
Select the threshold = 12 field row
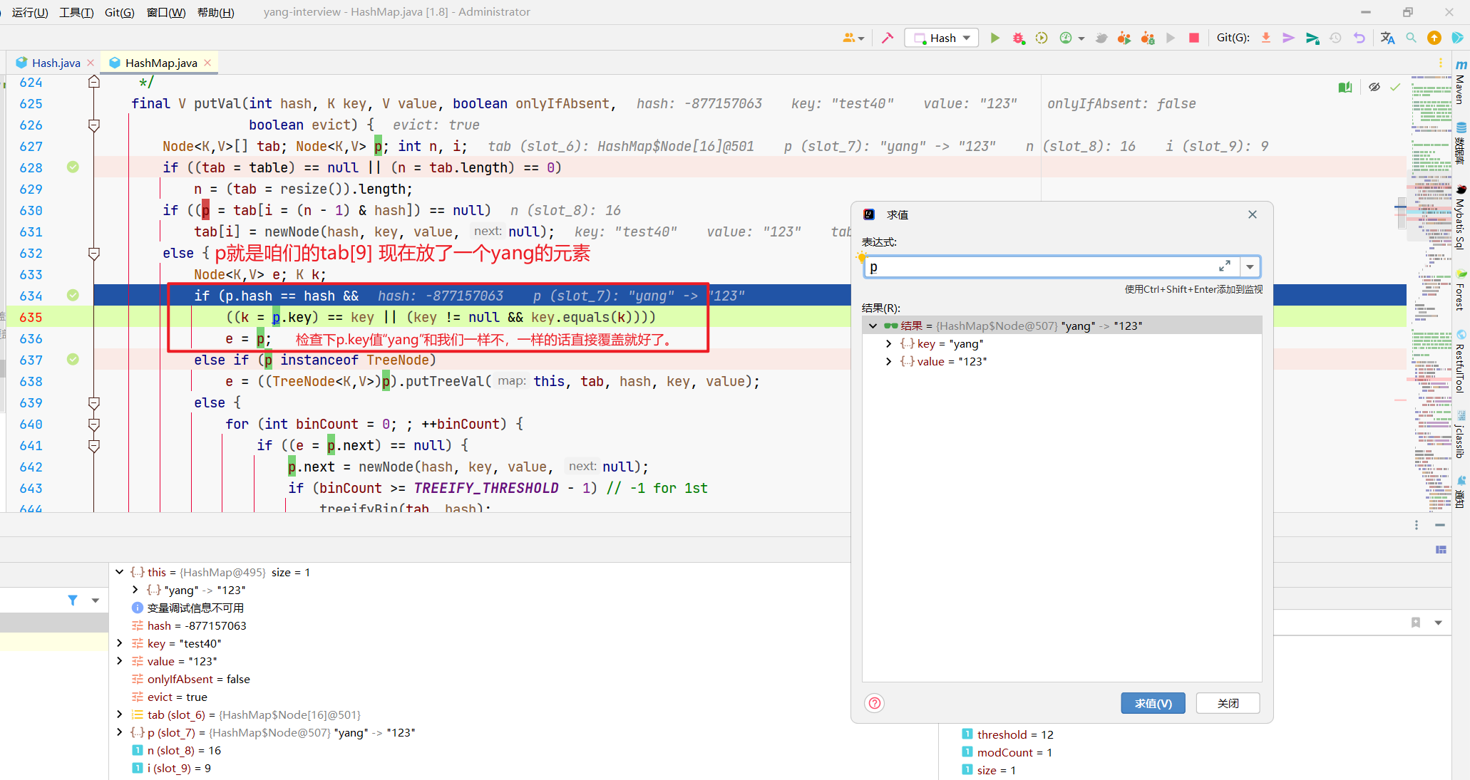[x=1007, y=734]
